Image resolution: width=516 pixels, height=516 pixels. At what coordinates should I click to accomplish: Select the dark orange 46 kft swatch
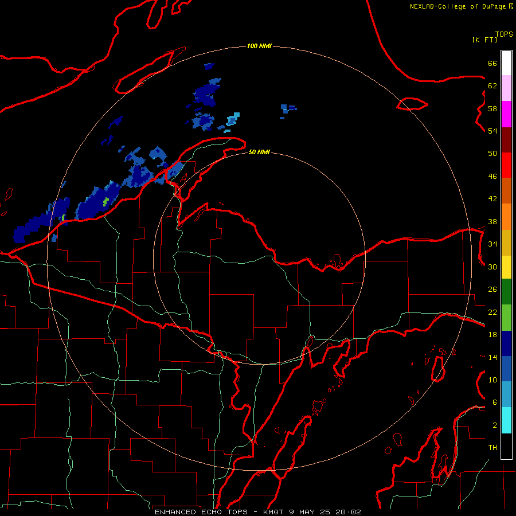(506, 191)
